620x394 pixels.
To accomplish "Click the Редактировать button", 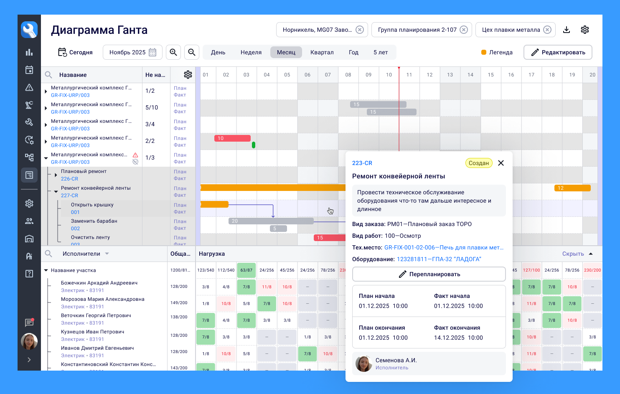I will tap(558, 52).
